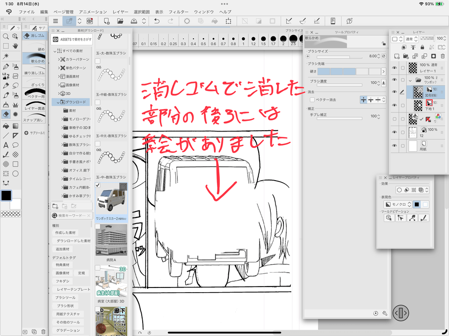Select the balloon speech bubble tool
Image resolution: width=449 pixels, height=336 pixels.
point(15,145)
